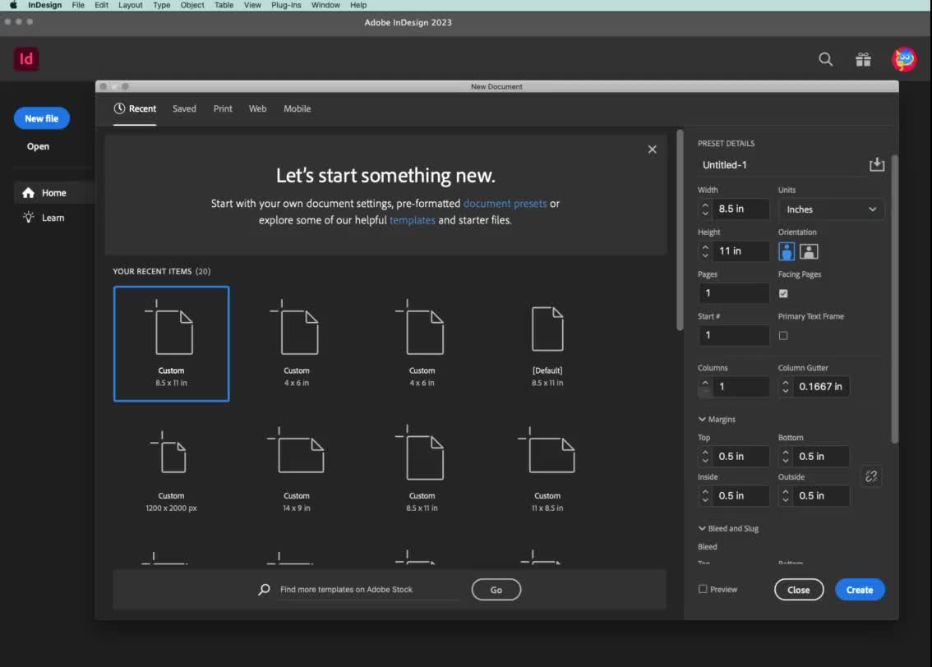
Task: Uncheck the Facing Pages checkbox
Action: pos(783,293)
